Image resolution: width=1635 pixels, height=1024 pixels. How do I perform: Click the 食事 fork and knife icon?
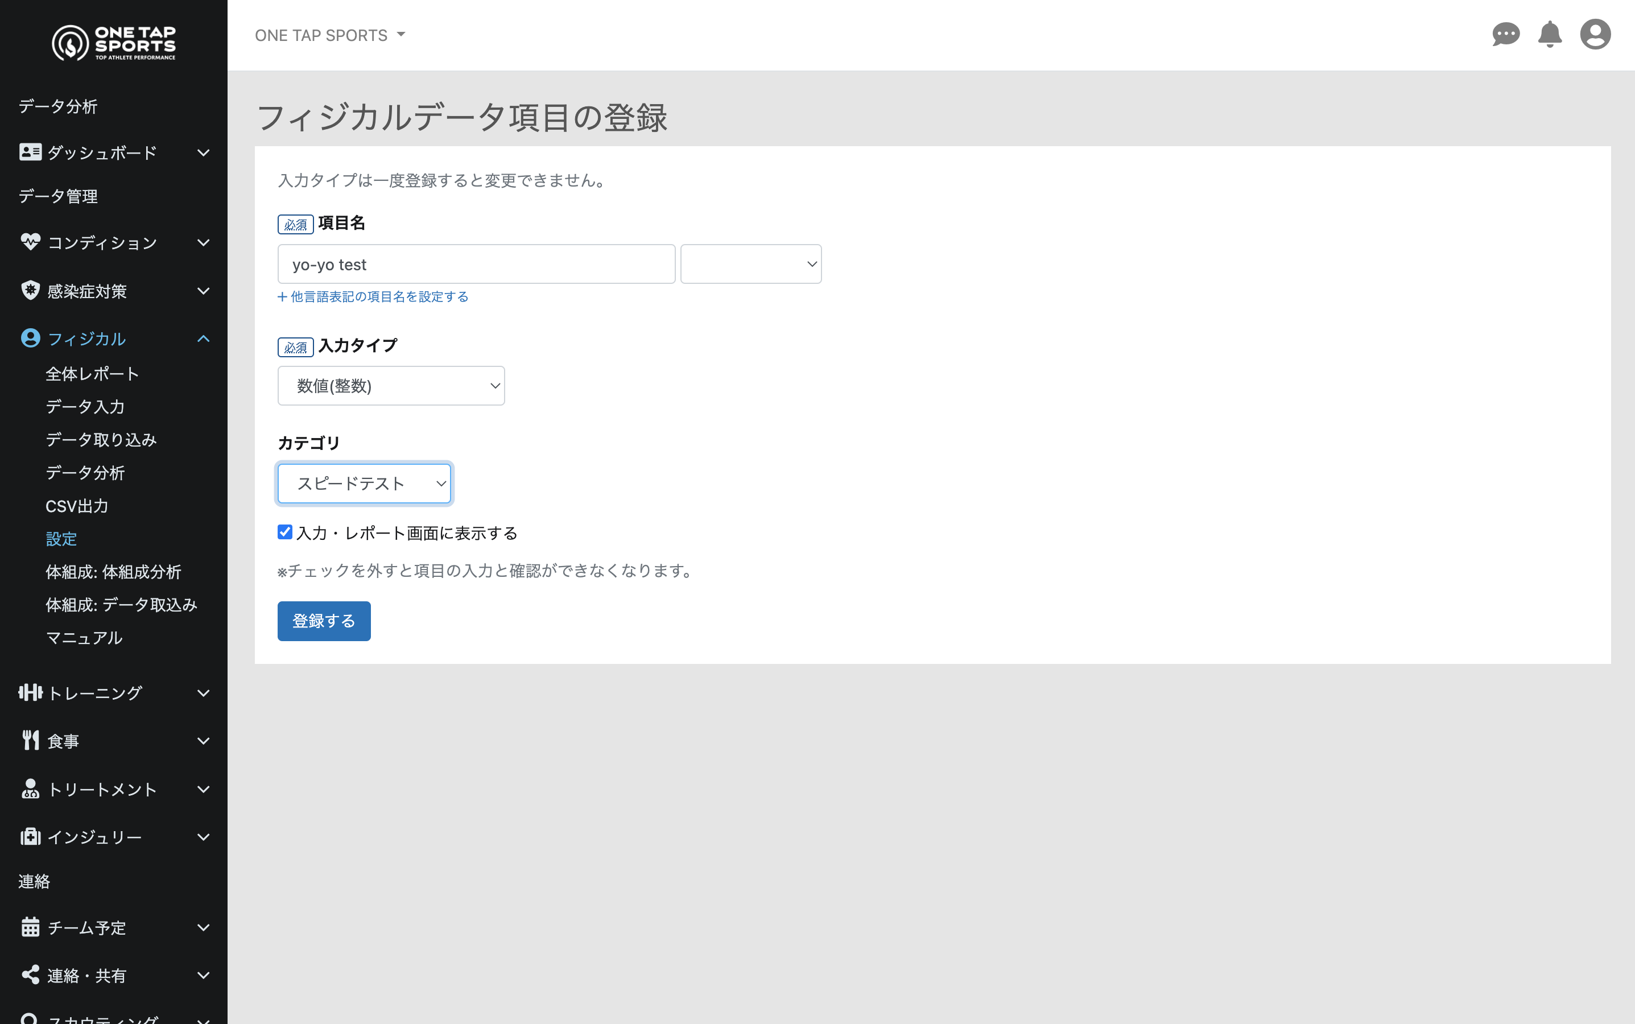click(x=31, y=740)
